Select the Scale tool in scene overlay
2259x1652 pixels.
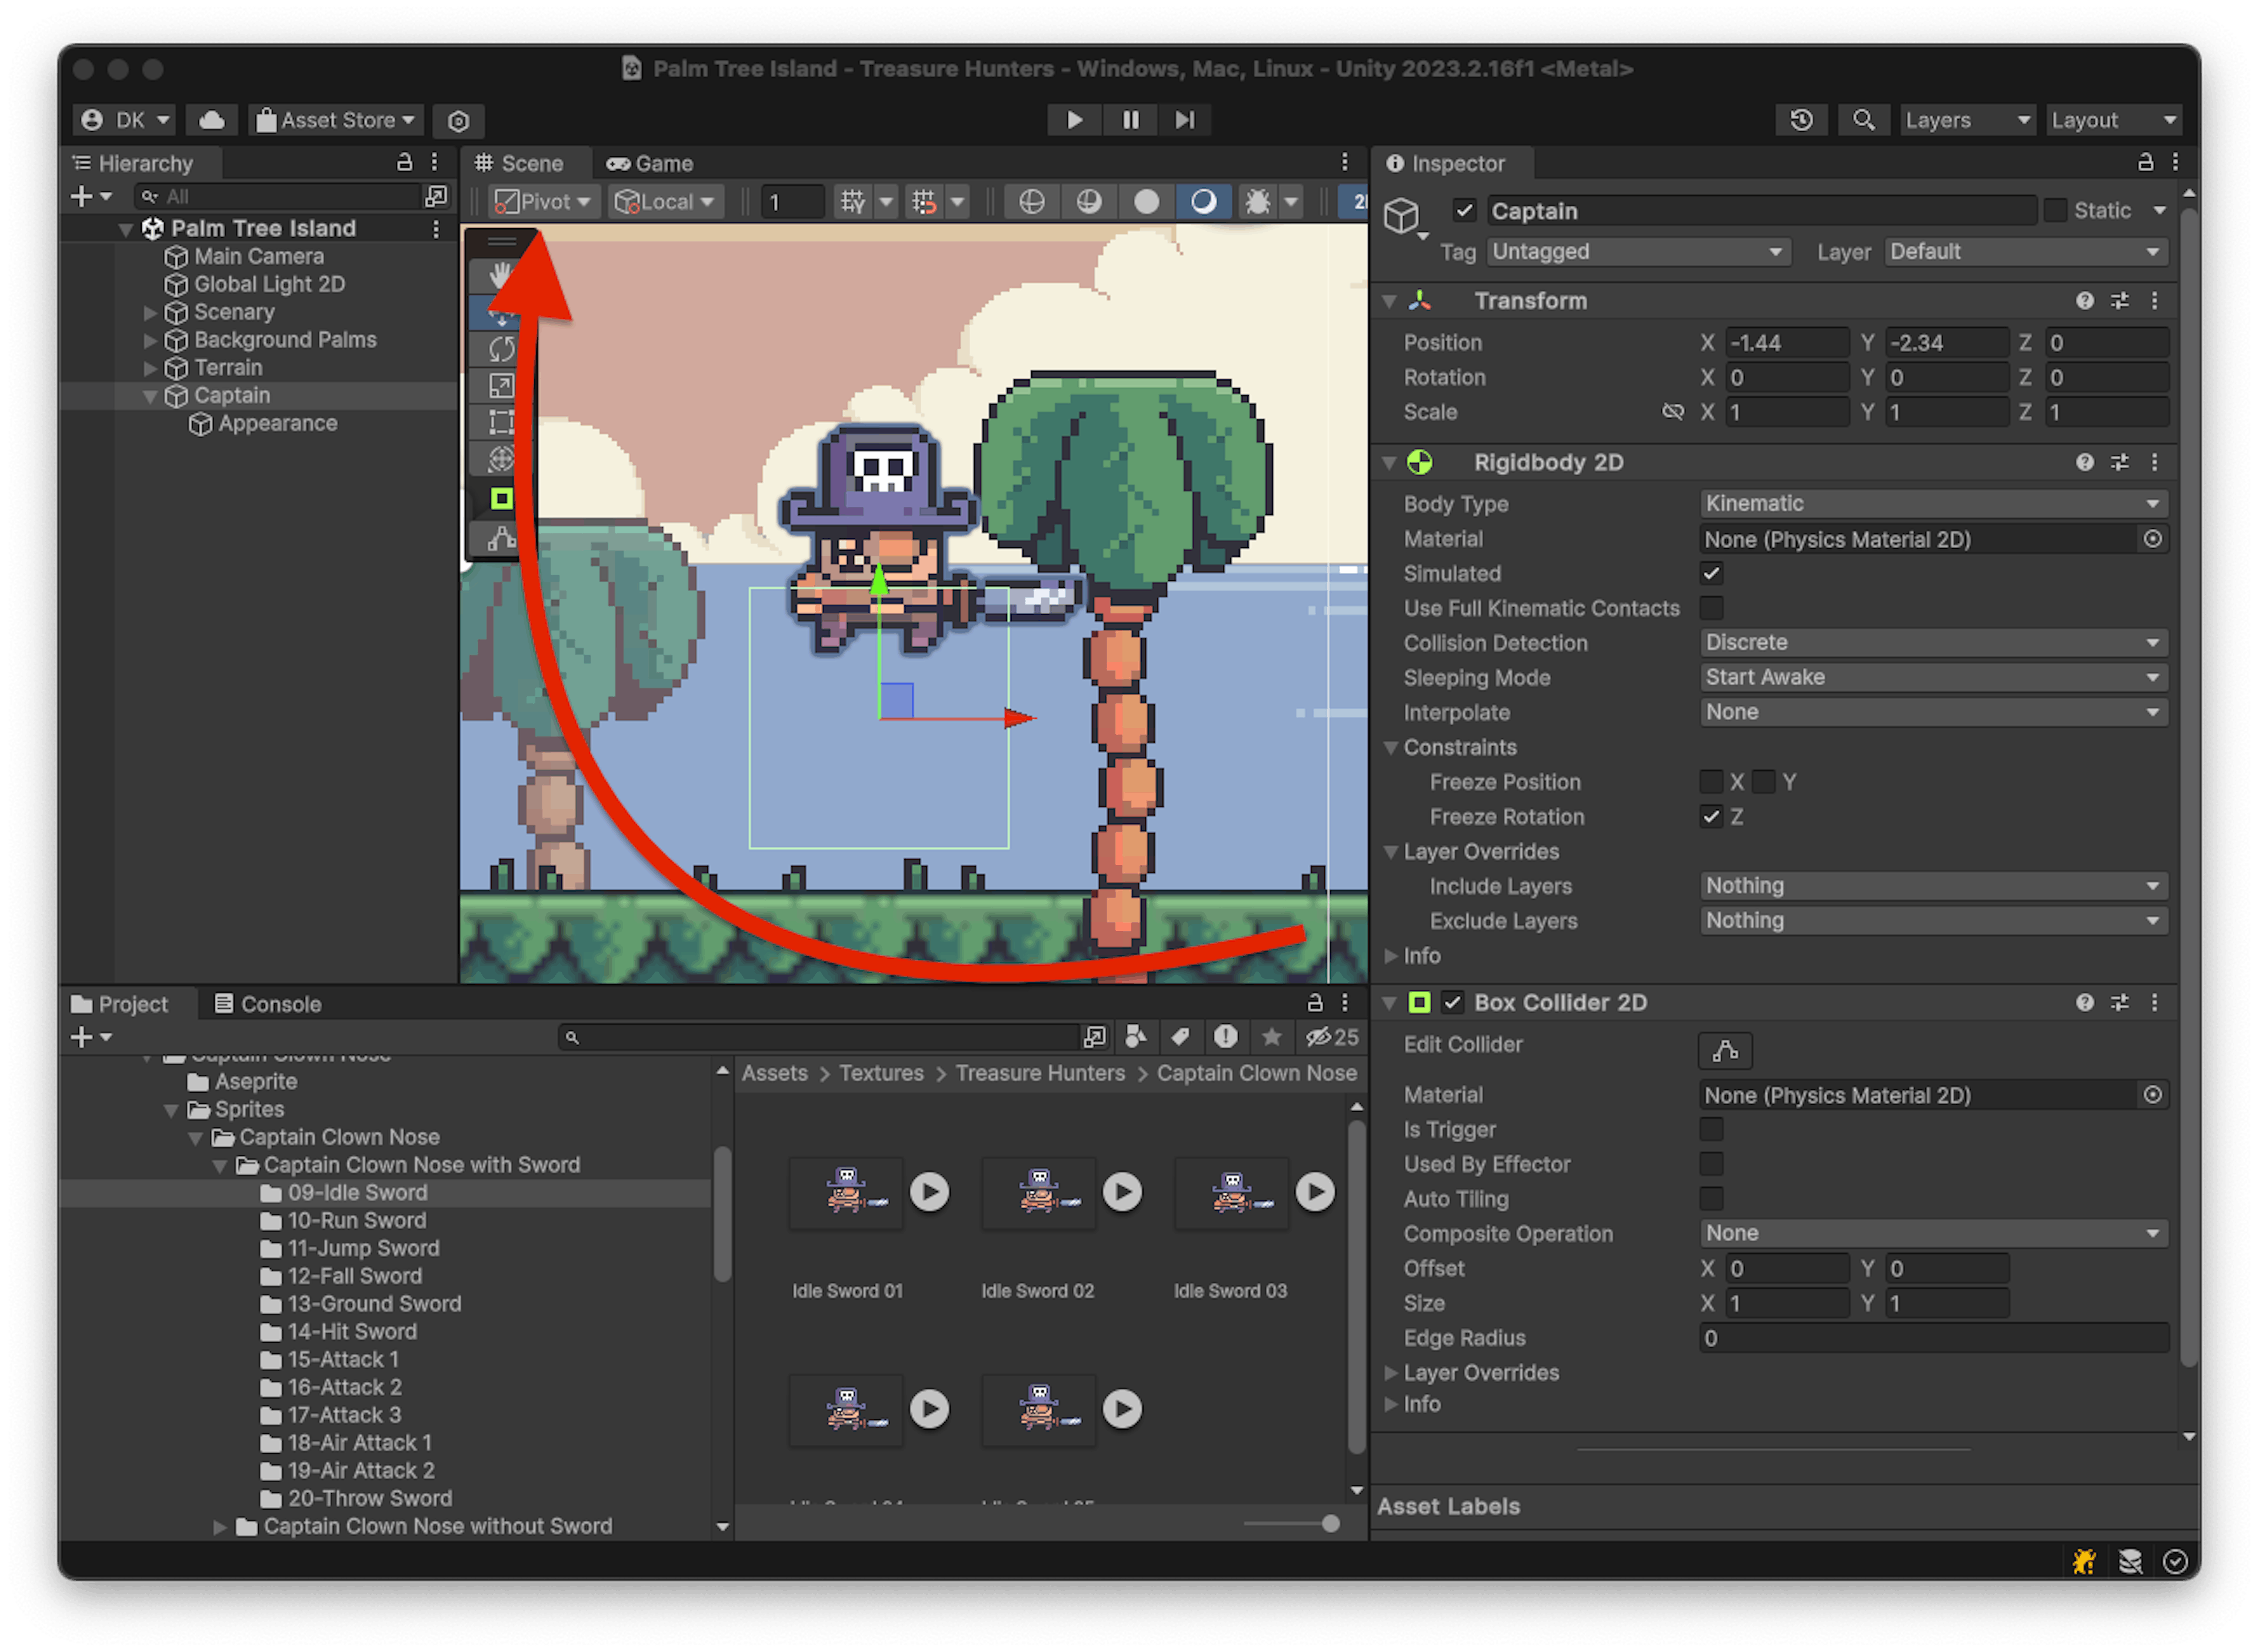(501, 386)
